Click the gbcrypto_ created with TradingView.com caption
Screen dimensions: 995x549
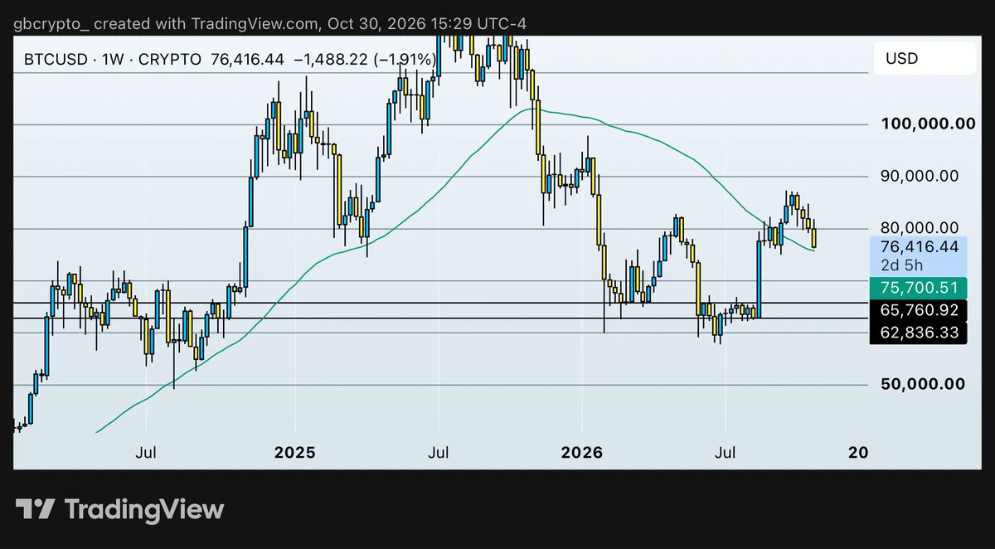pyautogui.click(x=269, y=24)
